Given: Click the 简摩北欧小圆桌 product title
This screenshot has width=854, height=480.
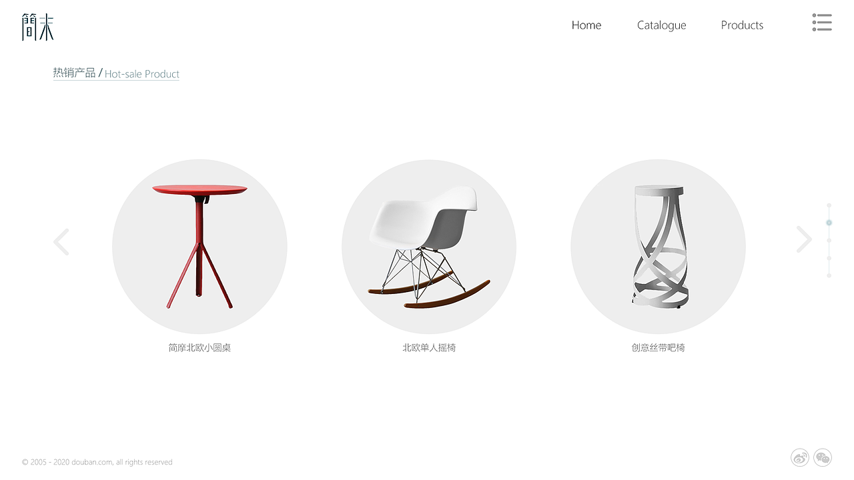Looking at the screenshot, I should [x=199, y=347].
